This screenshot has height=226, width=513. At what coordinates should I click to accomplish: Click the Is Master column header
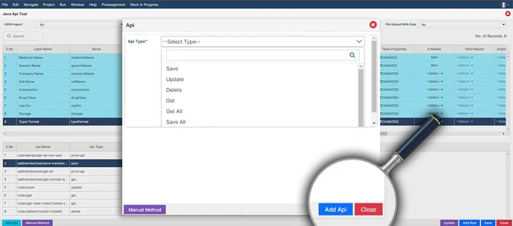click(x=434, y=49)
